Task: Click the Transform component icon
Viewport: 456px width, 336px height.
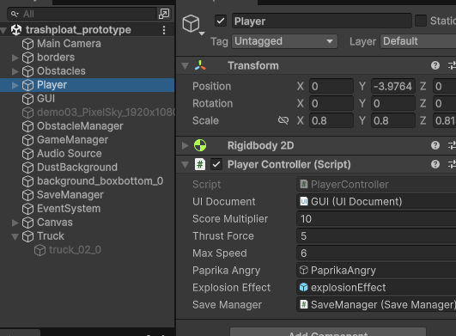Action: [200, 65]
